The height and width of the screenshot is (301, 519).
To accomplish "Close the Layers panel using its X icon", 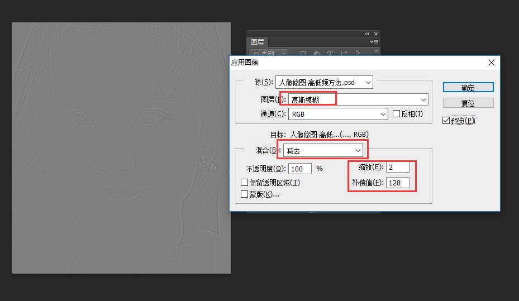I will (x=376, y=34).
